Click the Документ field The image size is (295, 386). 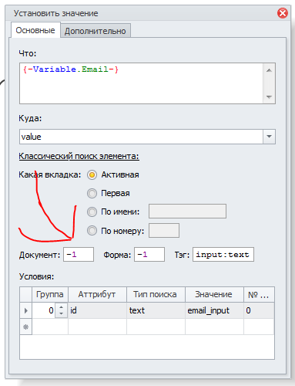[x=79, y=255]
